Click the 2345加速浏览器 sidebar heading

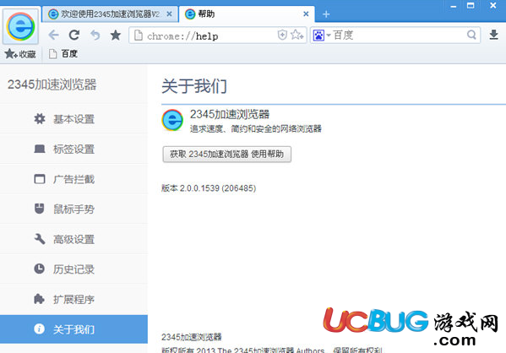tap(52, 84)
